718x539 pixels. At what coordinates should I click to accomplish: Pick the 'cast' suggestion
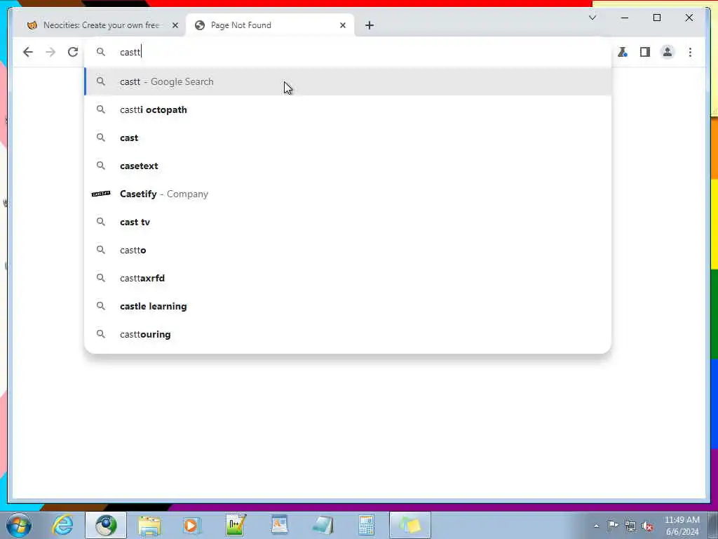tap(348, 138)
